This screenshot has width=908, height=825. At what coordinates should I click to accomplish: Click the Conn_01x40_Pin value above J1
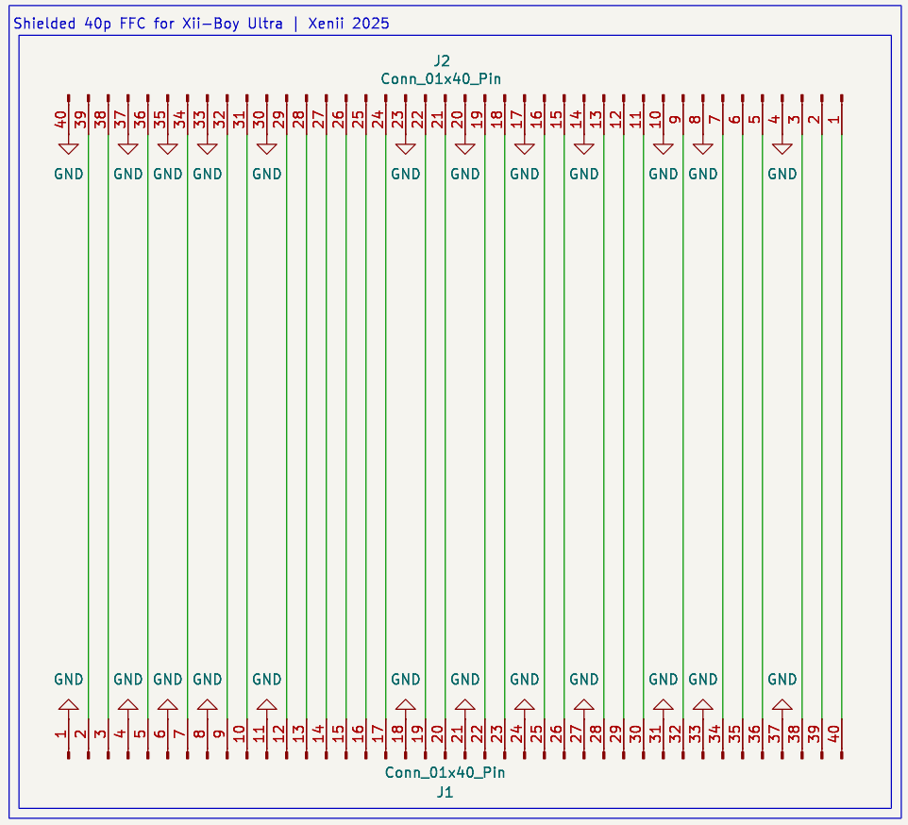tap(445, 772)
